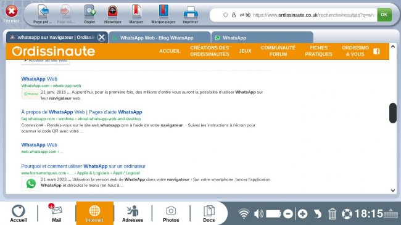401x225 pixels.
Task: Open ACCUEIL menu item
Action: [170, 51]
